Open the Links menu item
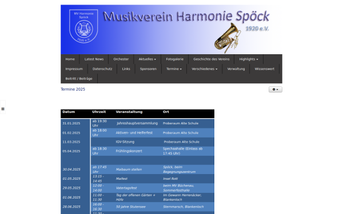This screenshot has height=214, width=343. (x=126, y=69)
